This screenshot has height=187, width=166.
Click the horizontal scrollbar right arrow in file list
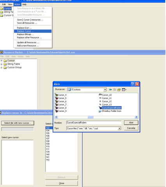(136, 117)
